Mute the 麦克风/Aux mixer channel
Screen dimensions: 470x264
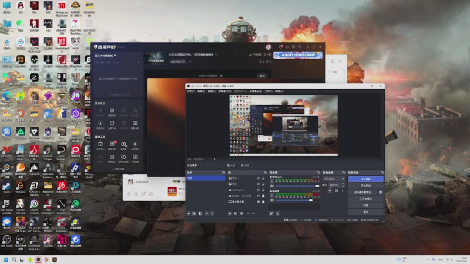(x=272, y=186)
